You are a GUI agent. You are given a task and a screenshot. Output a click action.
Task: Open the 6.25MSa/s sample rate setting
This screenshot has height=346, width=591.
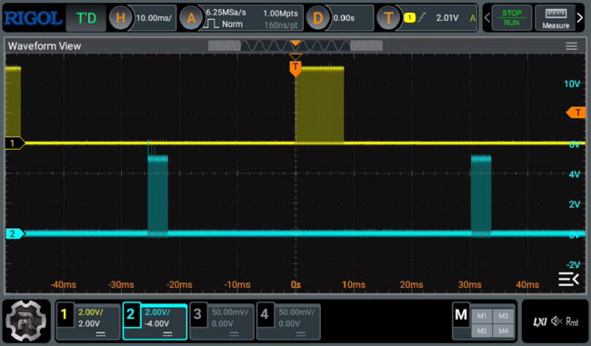(225, 13)
